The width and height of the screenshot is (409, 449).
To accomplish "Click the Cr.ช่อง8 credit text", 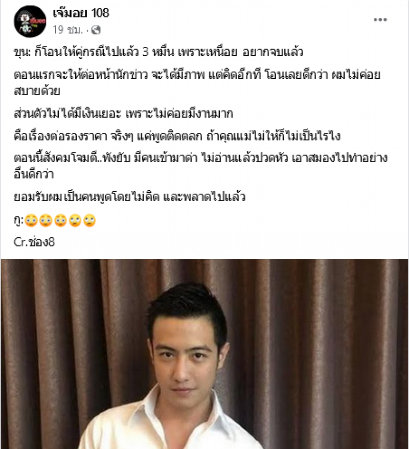I will 34,242.
